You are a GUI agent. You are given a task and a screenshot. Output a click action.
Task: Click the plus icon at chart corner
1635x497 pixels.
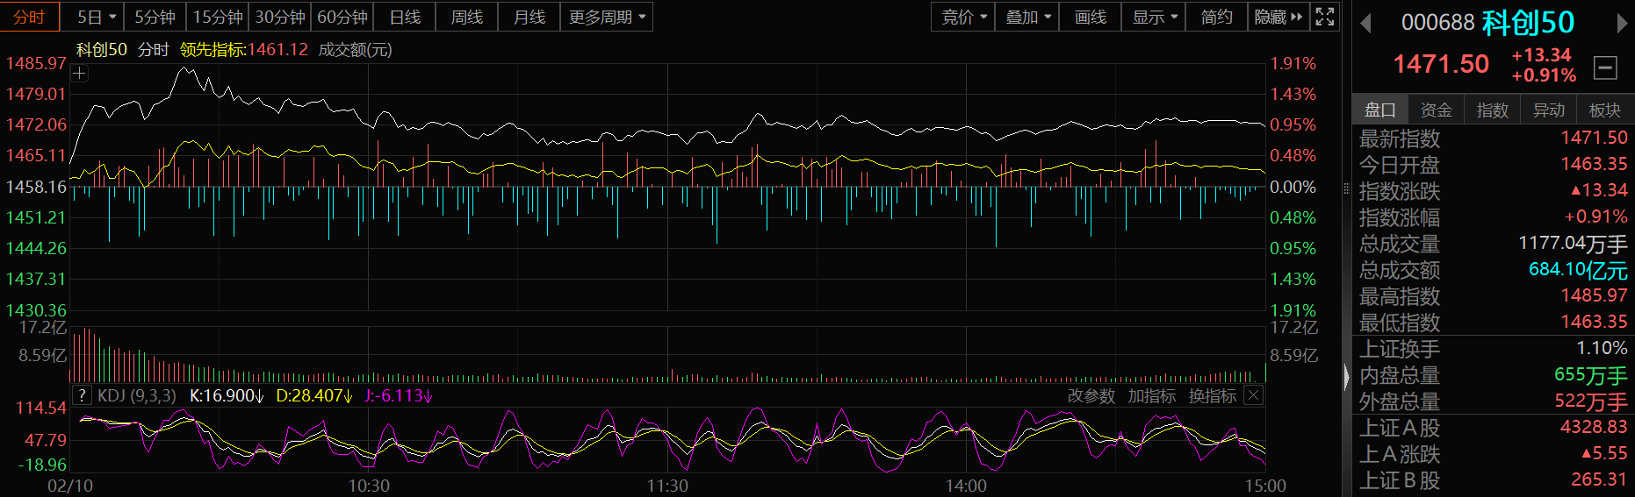[80, 74]
